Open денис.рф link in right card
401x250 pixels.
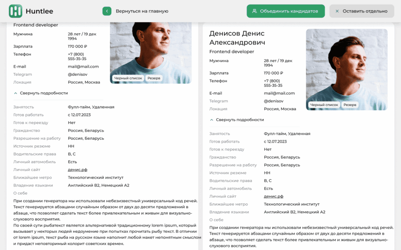273,196
